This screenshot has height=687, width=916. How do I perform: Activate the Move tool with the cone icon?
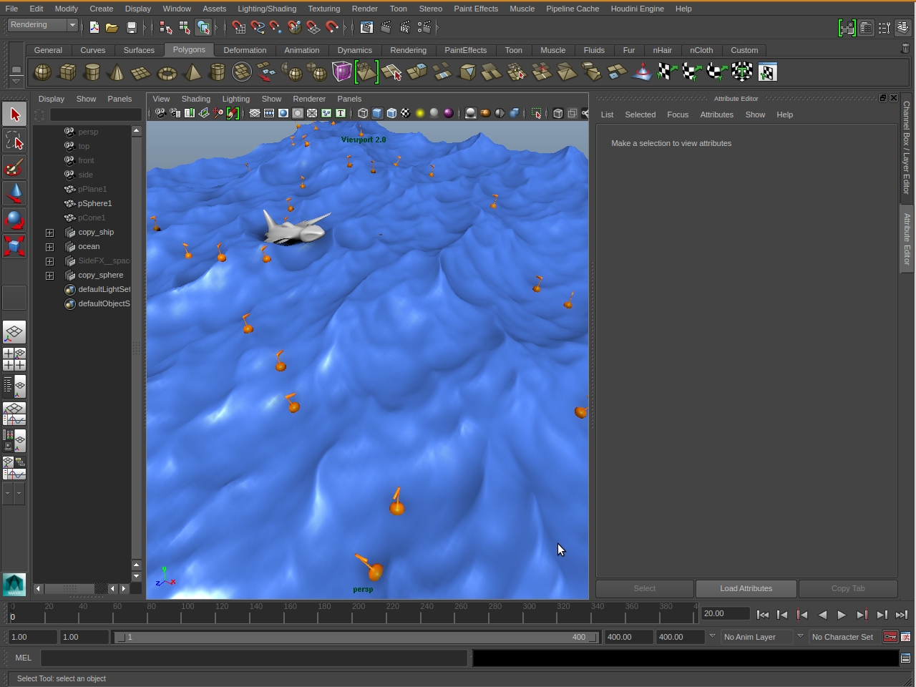[14, 193]
